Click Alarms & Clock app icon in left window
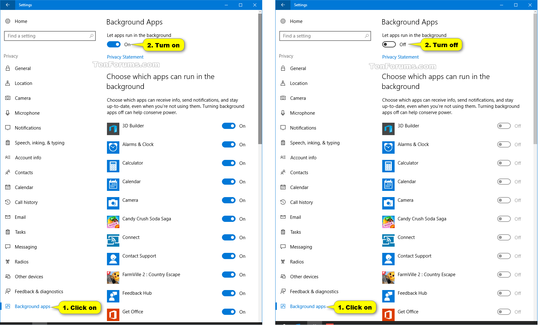The height and width of the screenshot is (326, 540). tap(113, 148)
